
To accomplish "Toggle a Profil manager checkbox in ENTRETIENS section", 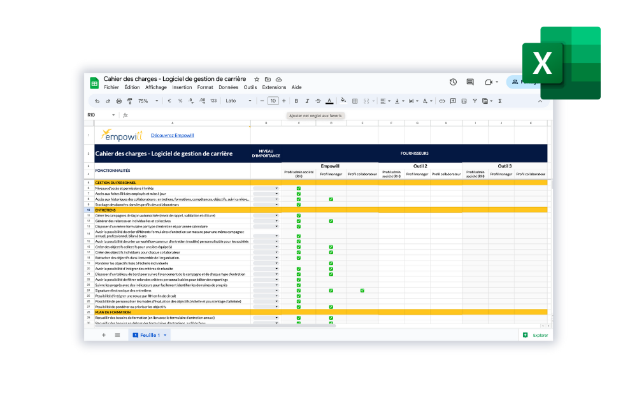I will tap(331, 220).
